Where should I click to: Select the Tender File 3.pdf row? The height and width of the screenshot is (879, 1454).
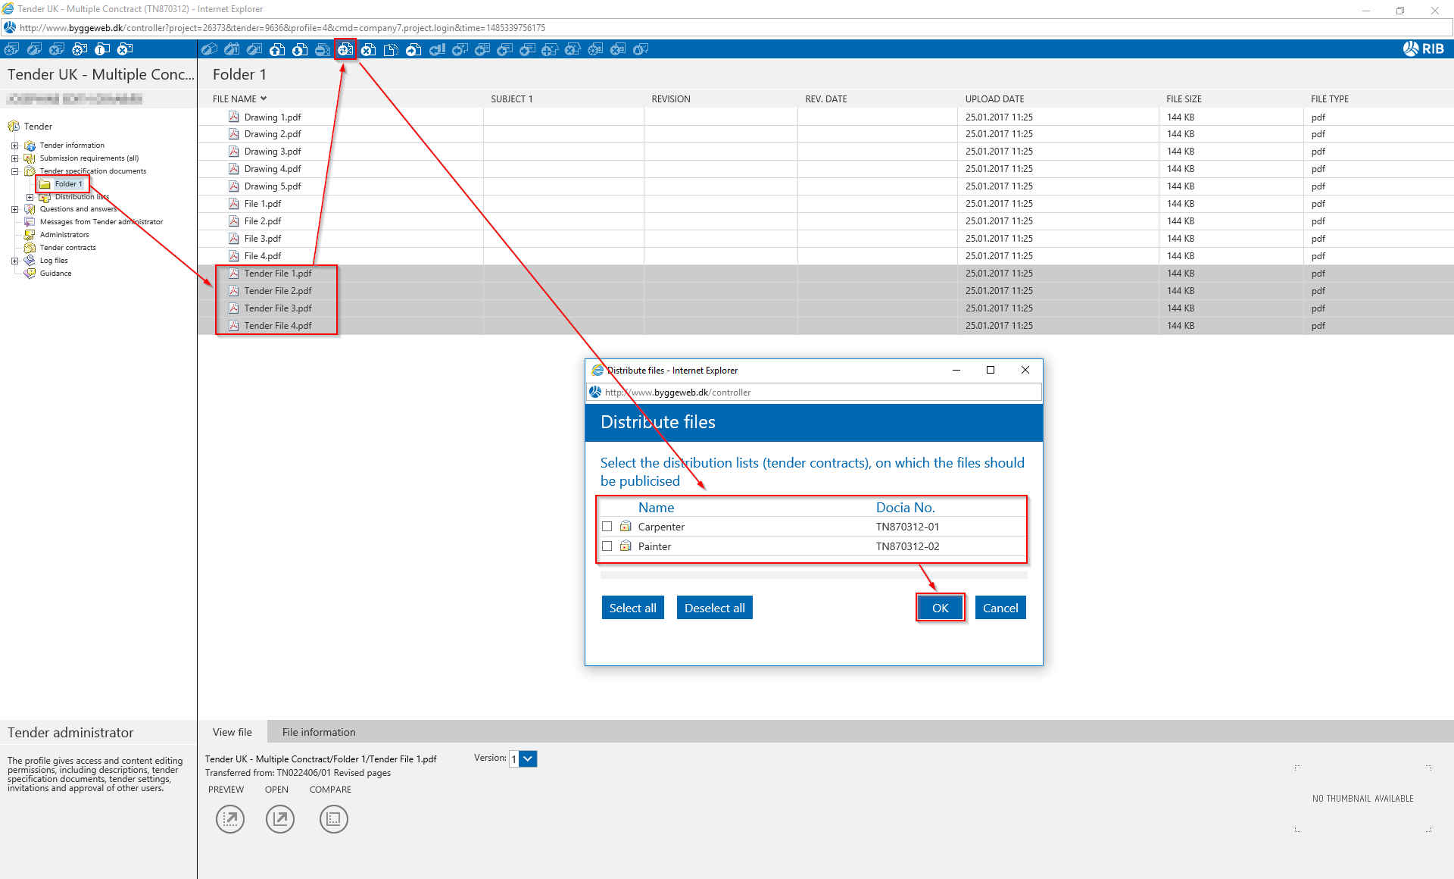click(x=278, y=308)
